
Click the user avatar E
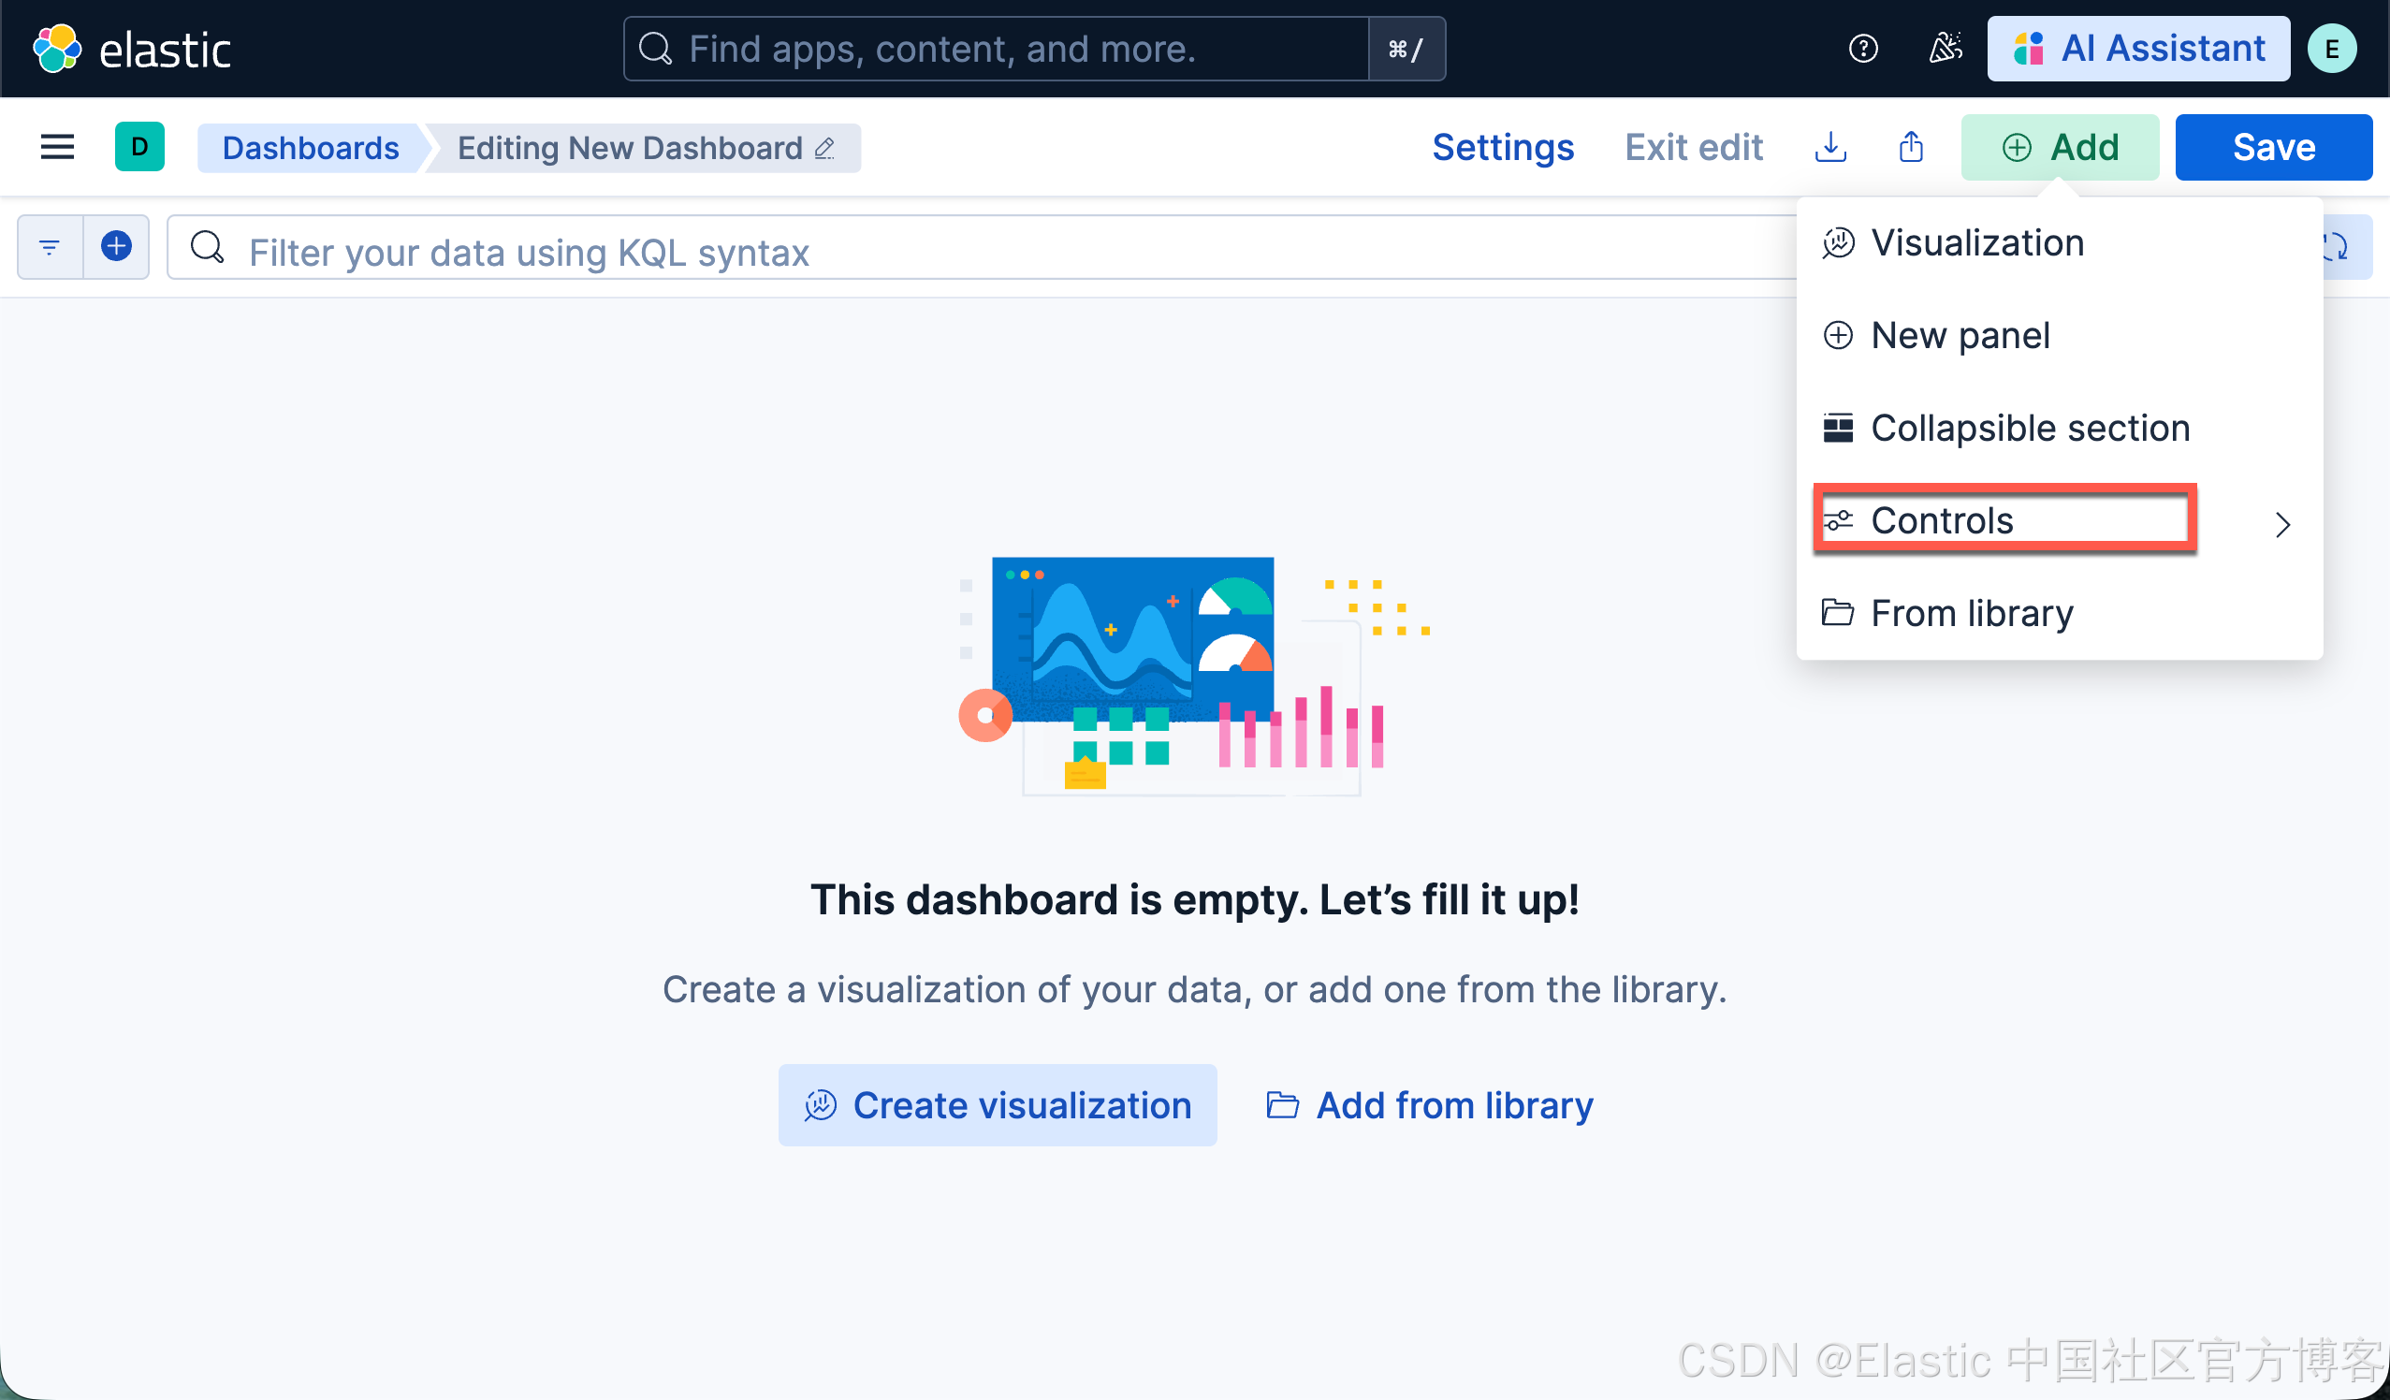(x=2331, y=49)
